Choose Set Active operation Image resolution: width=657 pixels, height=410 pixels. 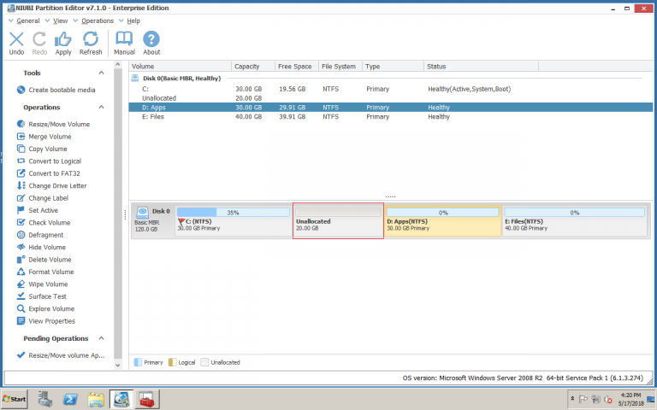click(x=38, y=210)
